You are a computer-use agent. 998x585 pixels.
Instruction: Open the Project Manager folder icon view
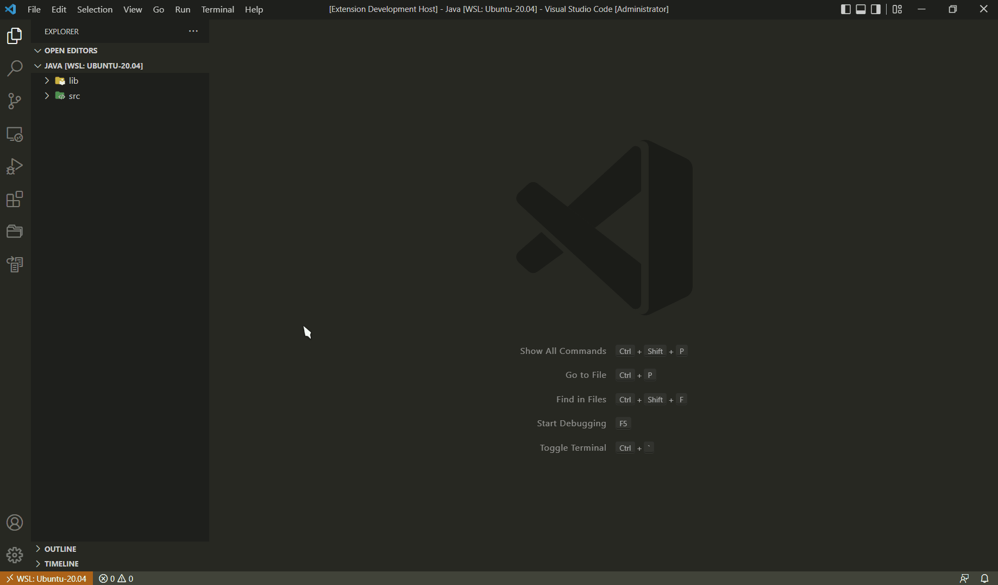click(15, 232)
